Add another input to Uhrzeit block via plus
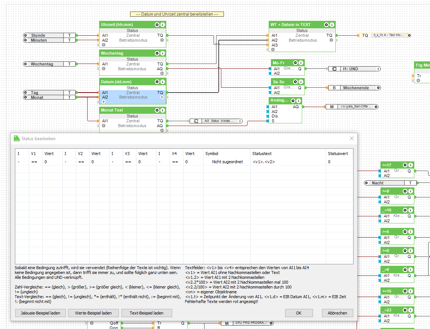This screenshot has height=329, width=430. [x=104, y=45]
